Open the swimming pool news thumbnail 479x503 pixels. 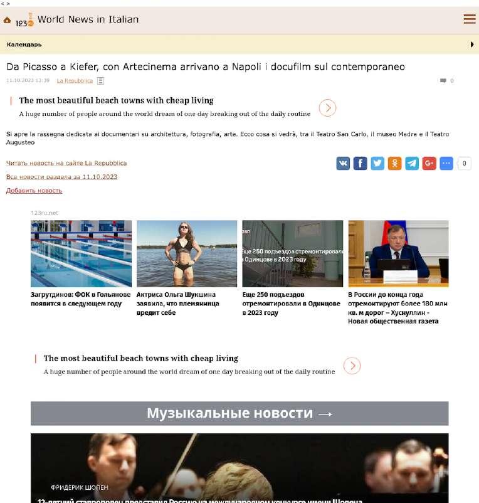point(81,253)
